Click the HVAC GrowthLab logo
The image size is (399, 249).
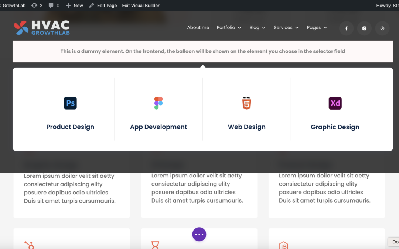point(42,27)
